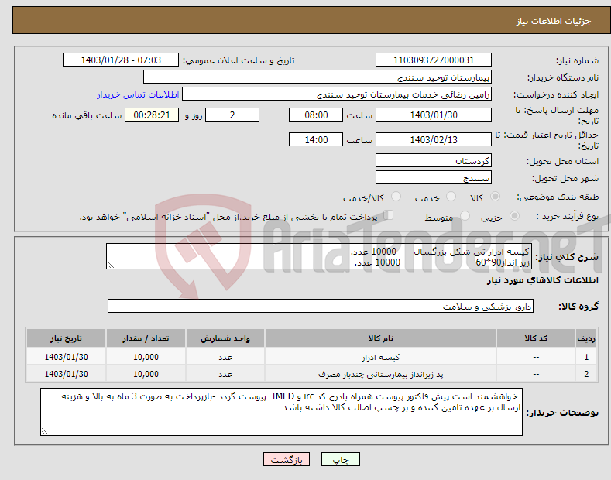
Task: Click the price validity date 1403/02/13 field
Action: pos(434,139)
